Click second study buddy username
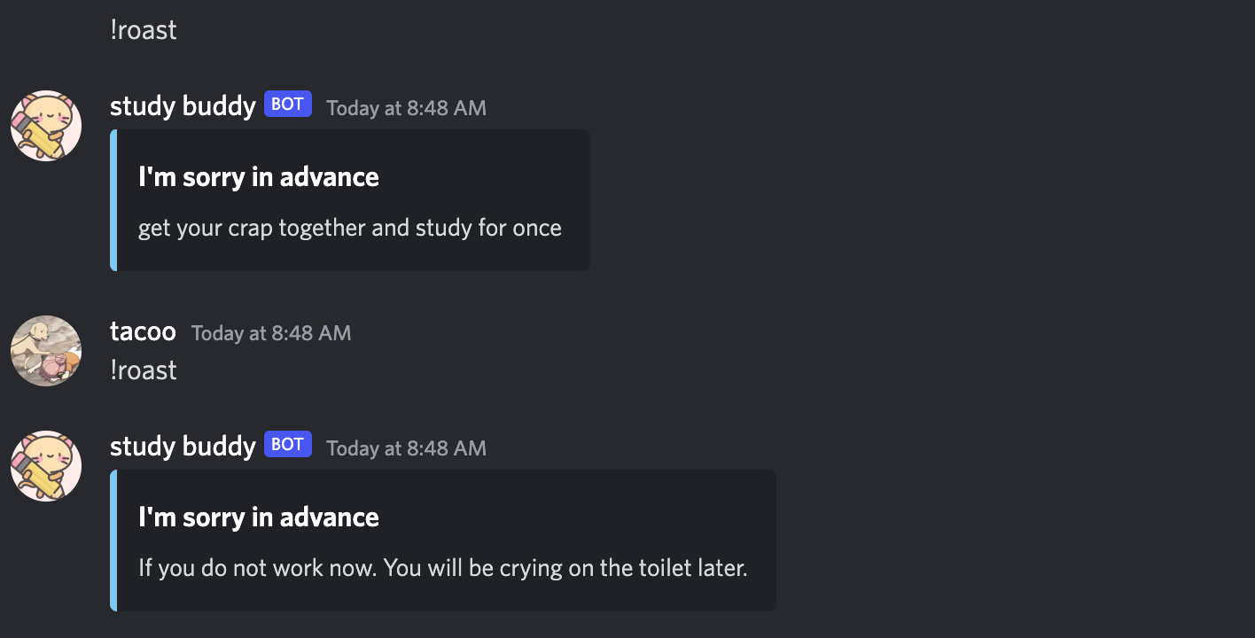1255x638 pixels. (x=183, y=447)
